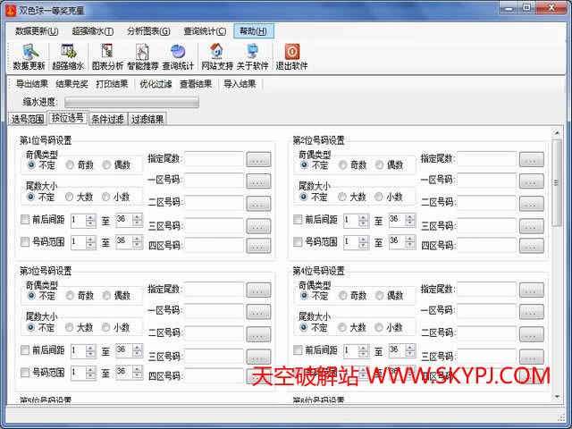Viewport: 572px width, 429px height.
Task: Click the 查询统计 pie chart icon
Action: (178, 57)
